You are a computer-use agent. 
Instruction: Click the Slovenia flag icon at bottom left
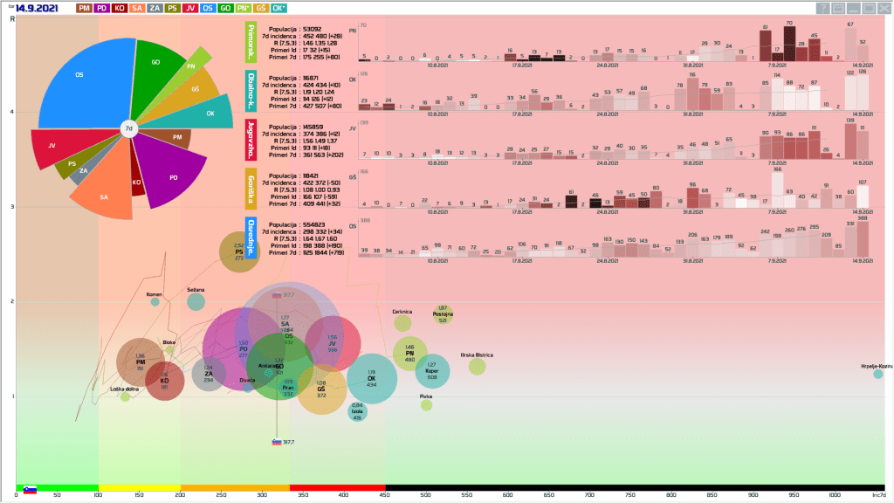pyautogui.click(x=30, y=490)
